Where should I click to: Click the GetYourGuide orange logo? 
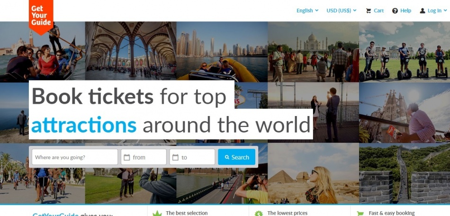tap(41, 17)
